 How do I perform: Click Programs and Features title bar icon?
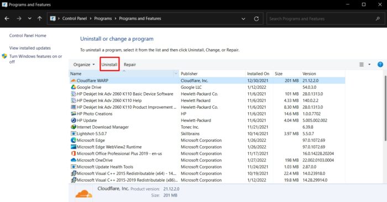(x=4, y=4)
